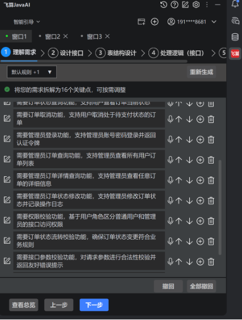Click the 全部撤回 button

(201, 286)
